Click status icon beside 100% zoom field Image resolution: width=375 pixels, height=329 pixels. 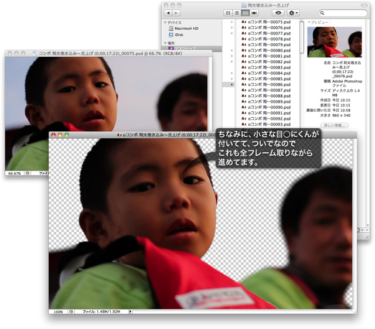point(71,312)
